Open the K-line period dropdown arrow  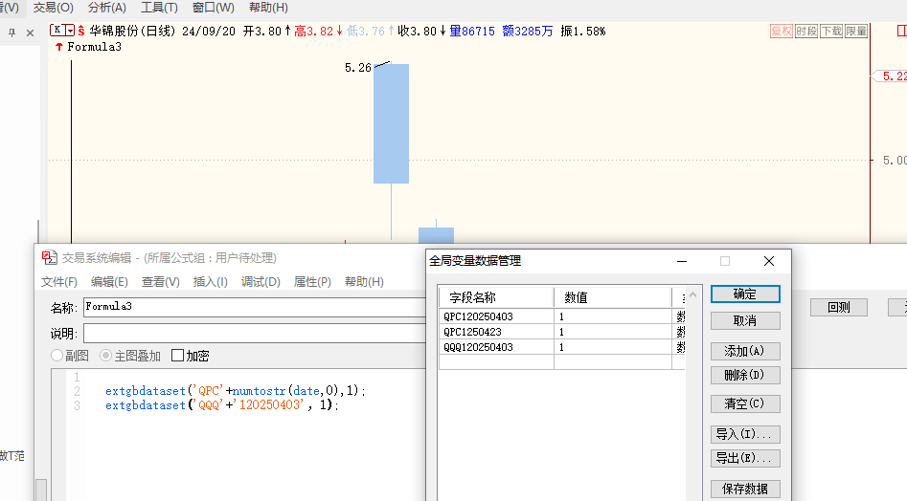pos(70,31)
